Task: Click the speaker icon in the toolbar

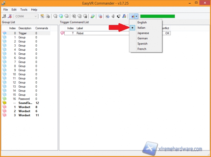Action: click(x=113, y=16)
